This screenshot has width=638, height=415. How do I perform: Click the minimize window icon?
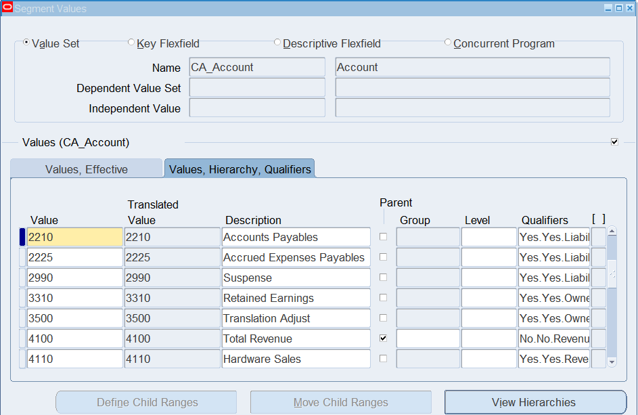coord(608,8)
